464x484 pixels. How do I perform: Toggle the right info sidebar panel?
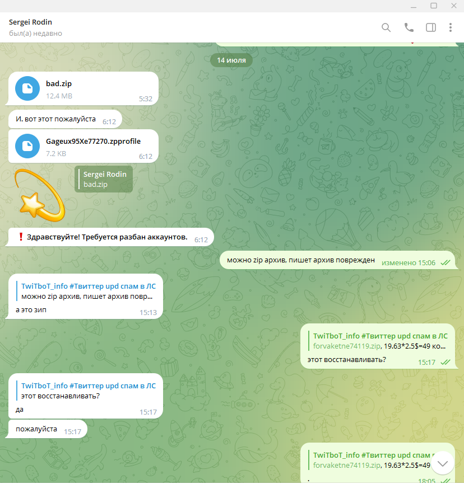pos(431,27)
